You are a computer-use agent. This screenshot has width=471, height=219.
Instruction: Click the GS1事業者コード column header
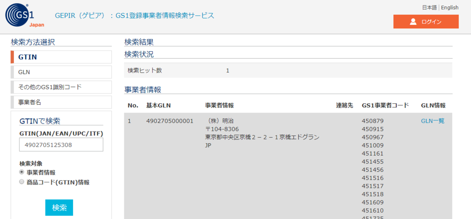click(x=385, y=105)
